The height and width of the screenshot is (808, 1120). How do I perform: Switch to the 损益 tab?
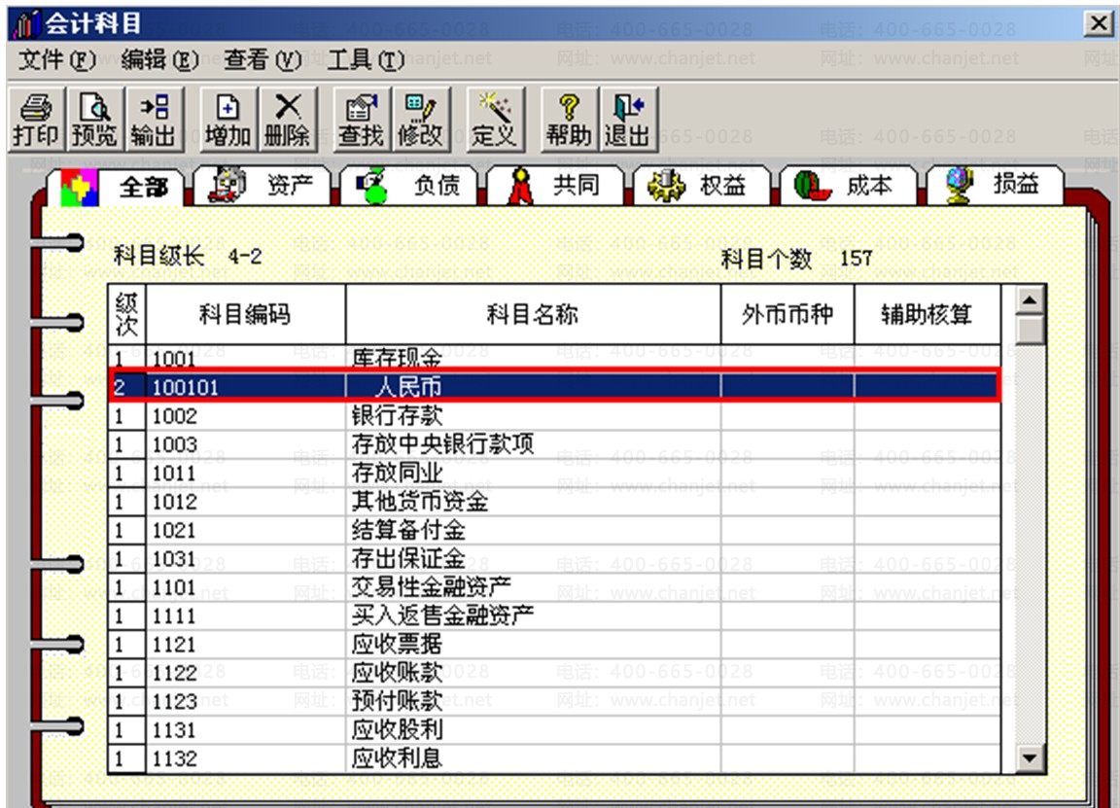[x=994, y=188]
